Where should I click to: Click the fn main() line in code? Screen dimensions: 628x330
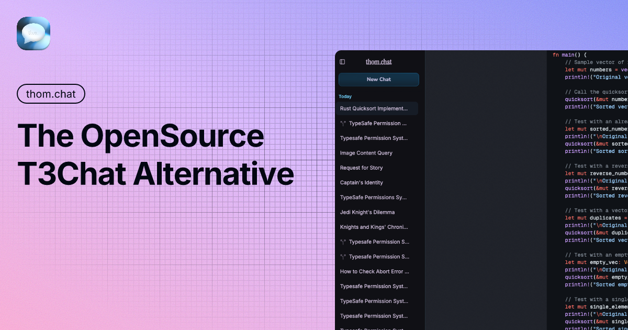pyautogui.click(x=570, y=54)
